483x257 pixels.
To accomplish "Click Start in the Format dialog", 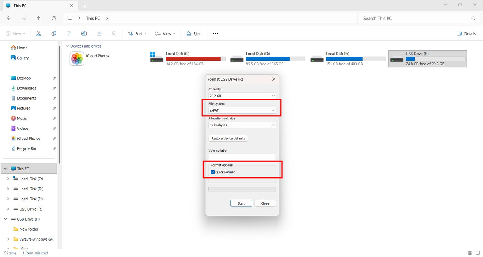I will 241,203.
